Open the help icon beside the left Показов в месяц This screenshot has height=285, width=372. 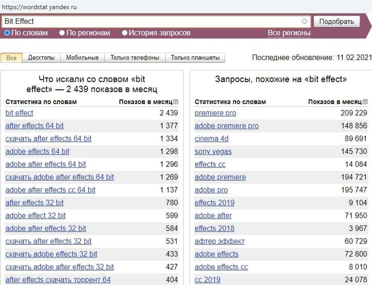(176, 102)
